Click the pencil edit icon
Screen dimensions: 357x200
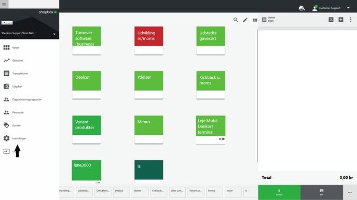click(x=245, y=20)
